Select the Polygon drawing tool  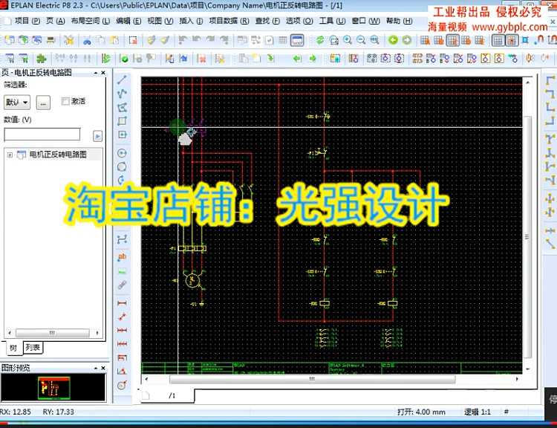(x=122, y=107)
